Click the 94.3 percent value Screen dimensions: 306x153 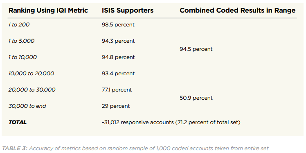point(118,41)
